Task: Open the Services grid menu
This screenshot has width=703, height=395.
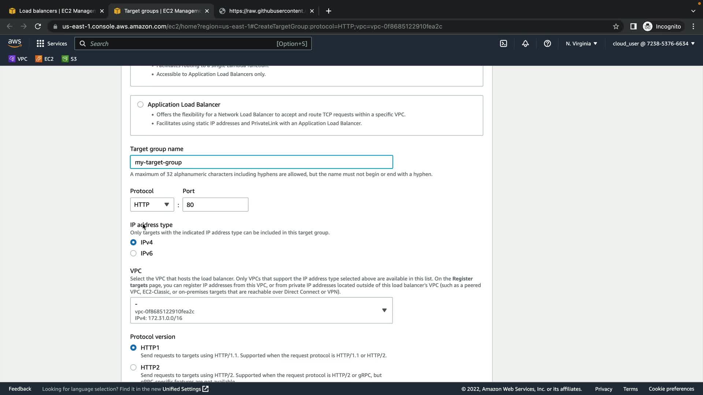Action: coord(52,44)
